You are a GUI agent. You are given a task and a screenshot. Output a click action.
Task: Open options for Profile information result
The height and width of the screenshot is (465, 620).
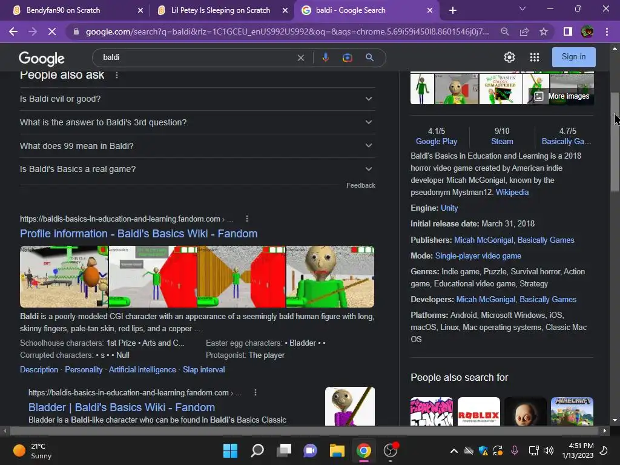247,219
